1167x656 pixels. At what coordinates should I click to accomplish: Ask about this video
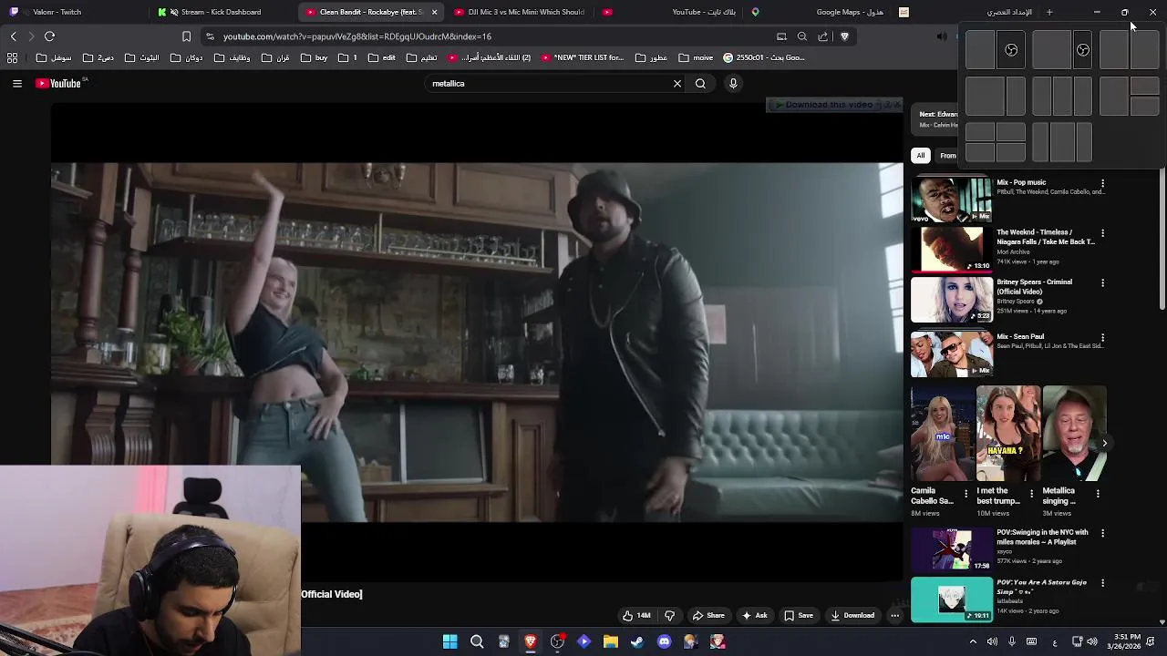point(755,616)
